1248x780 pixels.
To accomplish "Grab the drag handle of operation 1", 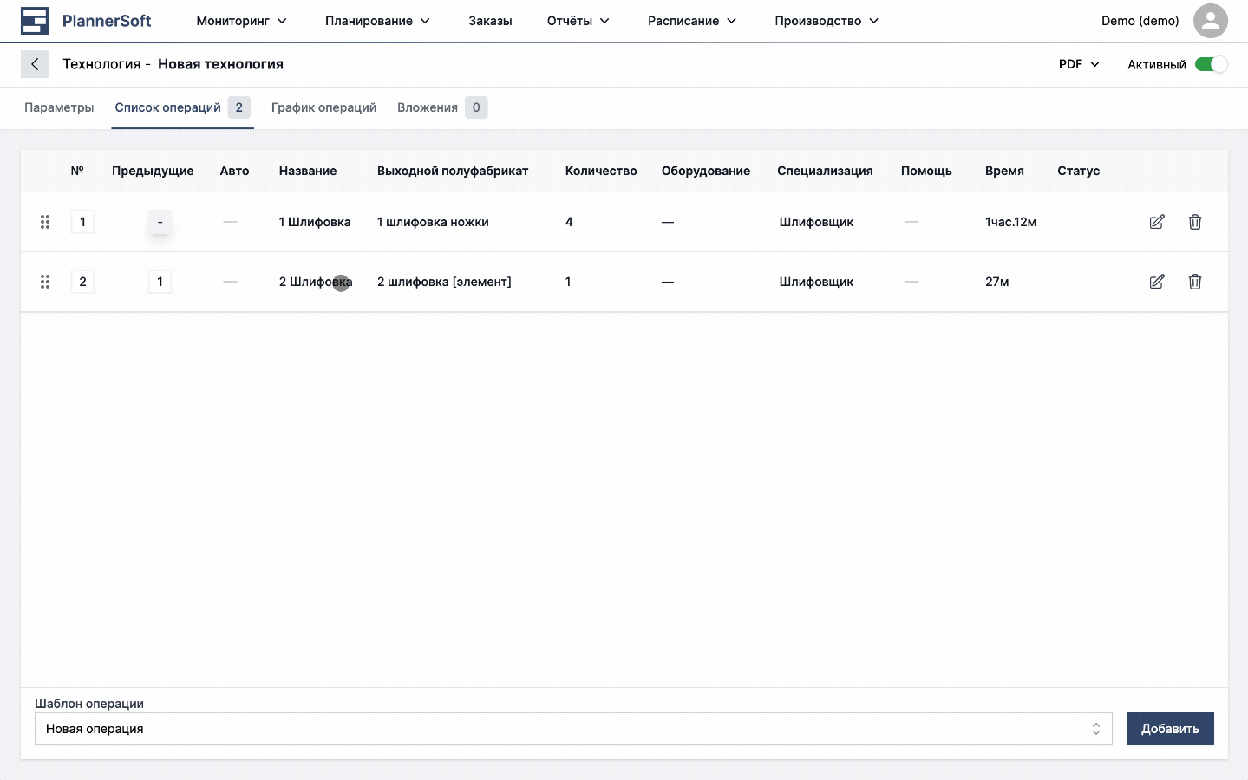I will [45, 222].
